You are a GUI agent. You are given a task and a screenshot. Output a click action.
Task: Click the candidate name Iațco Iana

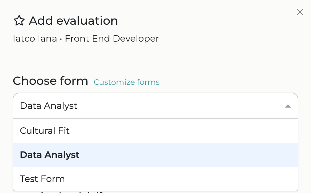(x=34, y=38)
